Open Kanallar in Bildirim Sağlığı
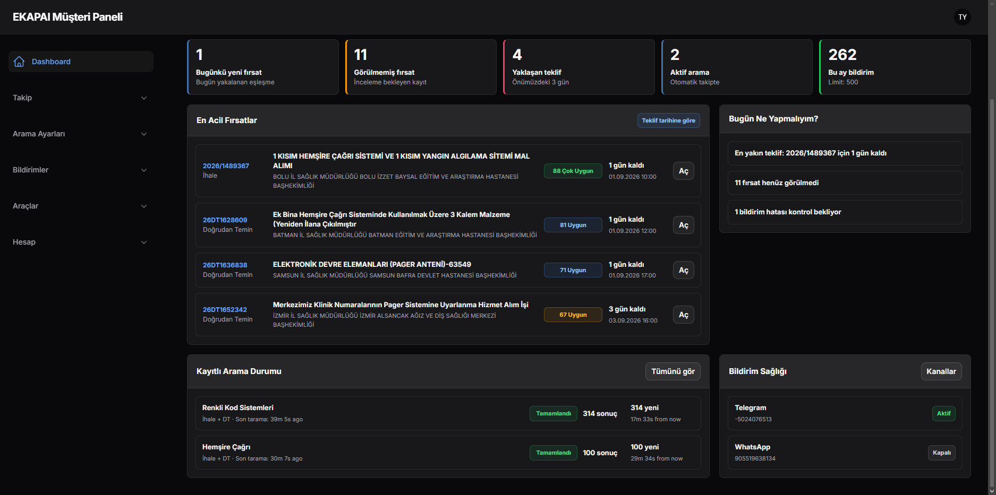This screenshot has height=495, width=996. click(941, 371)
